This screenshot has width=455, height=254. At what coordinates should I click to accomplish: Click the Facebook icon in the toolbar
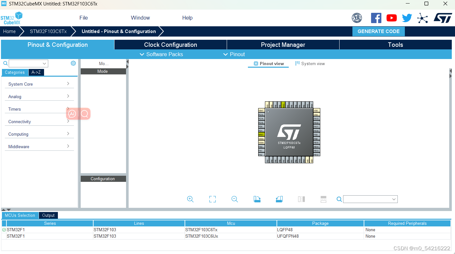click(376, 18)
